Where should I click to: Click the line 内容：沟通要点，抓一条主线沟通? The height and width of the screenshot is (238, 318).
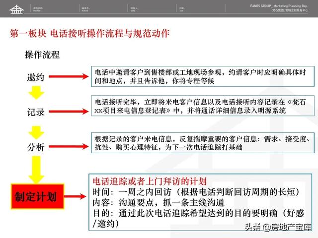pyautogui.click(x=159, y=203)
